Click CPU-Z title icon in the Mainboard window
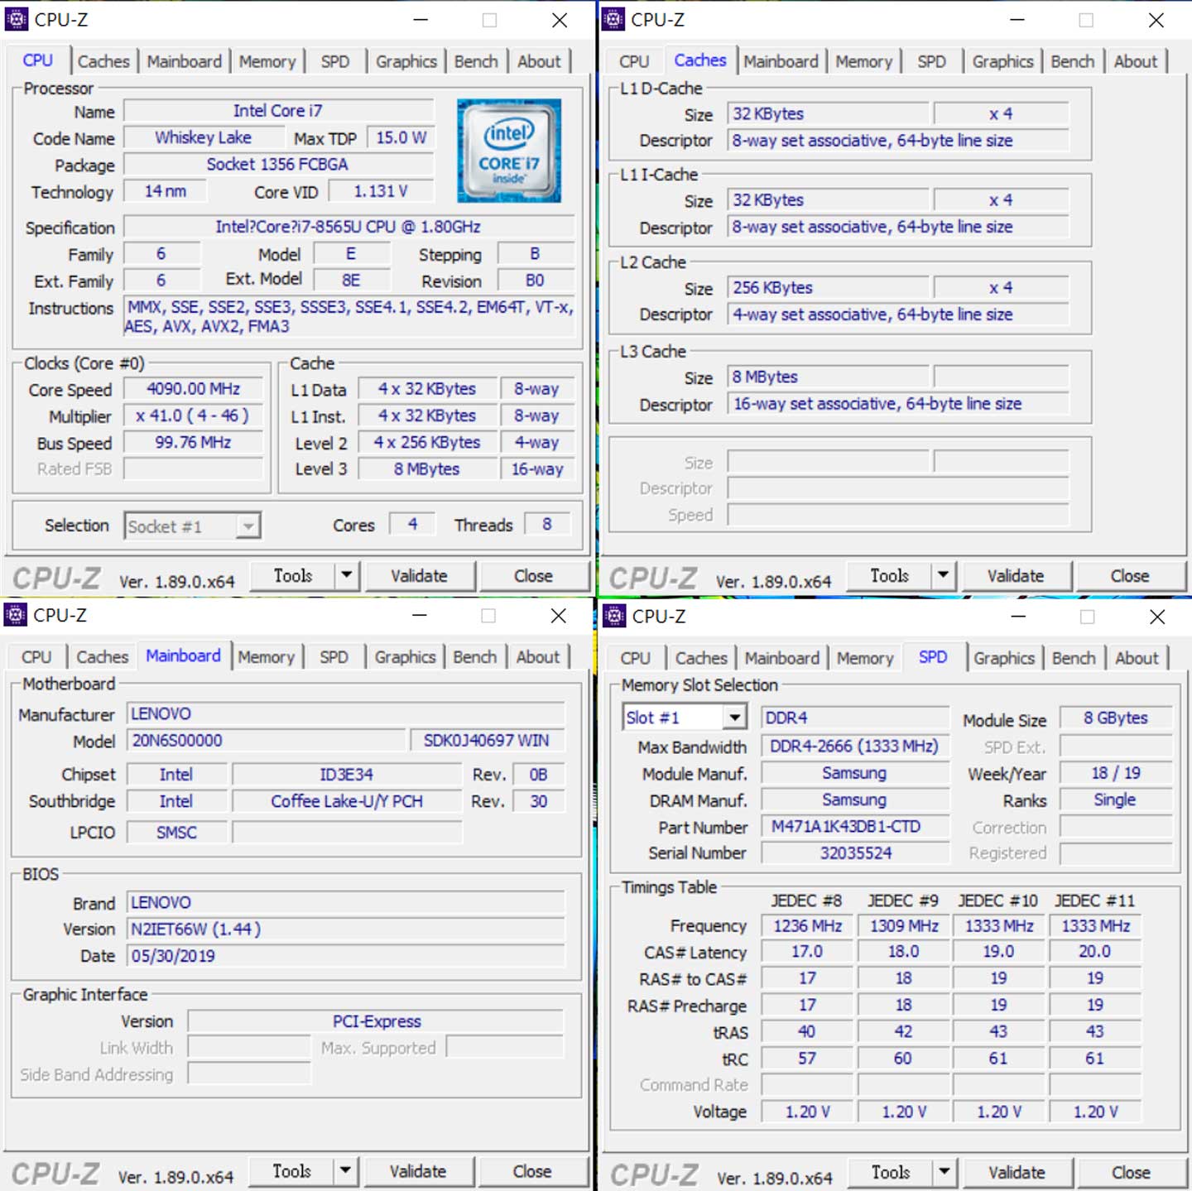Screen dimensions: 1192x1191 (16, 615)
